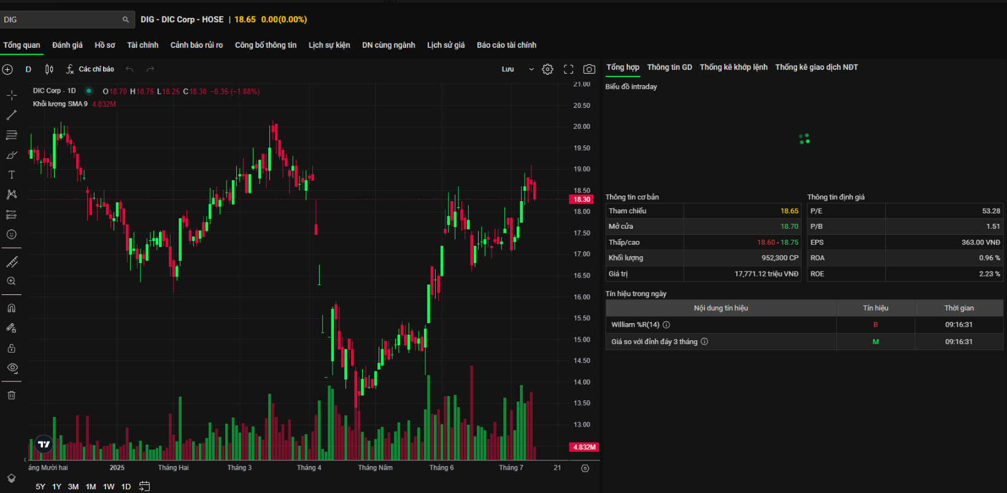
Task: Select the crosshair cursor tool
Action: click(12, 95)
